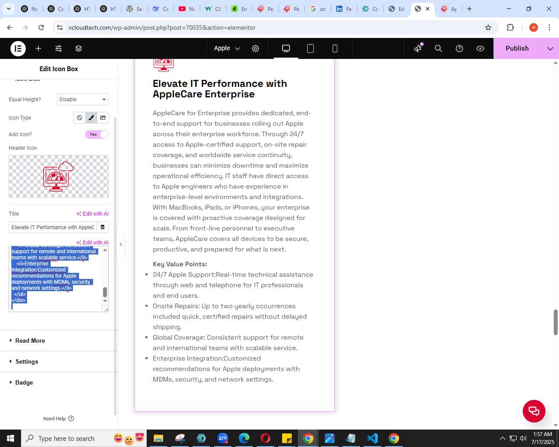
Task: Open dynamic tags for Title field
Action: pos(103,227)
